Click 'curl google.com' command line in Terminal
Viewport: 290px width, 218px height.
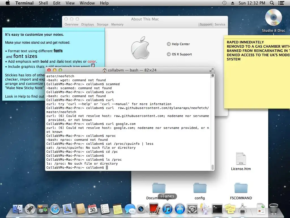click(x=91, y=124)
